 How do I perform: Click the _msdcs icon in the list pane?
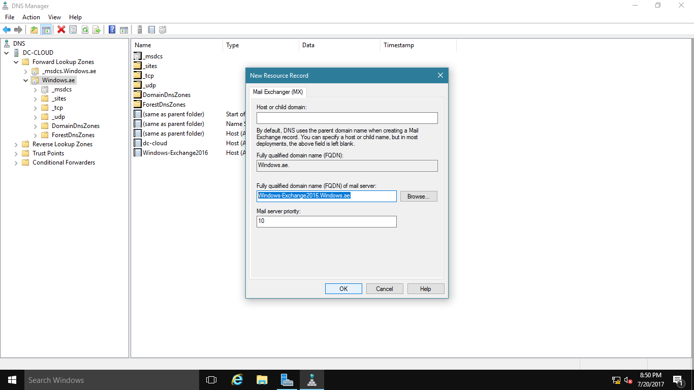[138, 56]
